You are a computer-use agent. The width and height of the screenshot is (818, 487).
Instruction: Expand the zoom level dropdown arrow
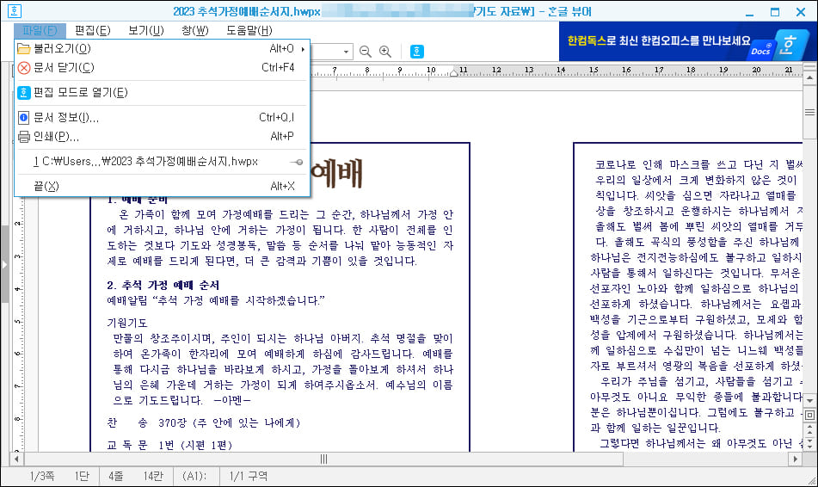point(346,52)
